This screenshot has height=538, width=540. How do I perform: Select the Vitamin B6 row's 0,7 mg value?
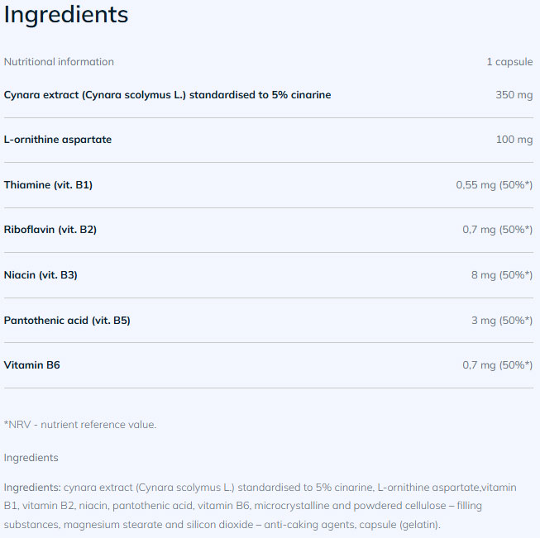point(497,364)
